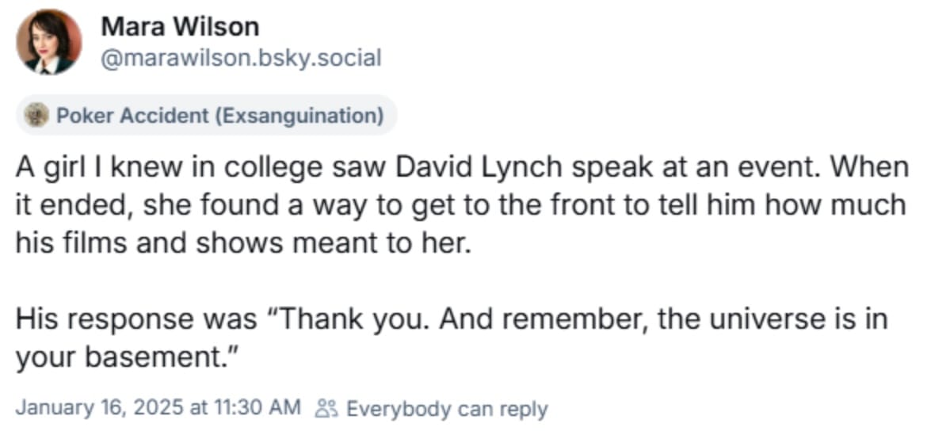This screenshot has height=435, width=927.
Task: Click the Mara Wilson display name
Action: [180, 27]
